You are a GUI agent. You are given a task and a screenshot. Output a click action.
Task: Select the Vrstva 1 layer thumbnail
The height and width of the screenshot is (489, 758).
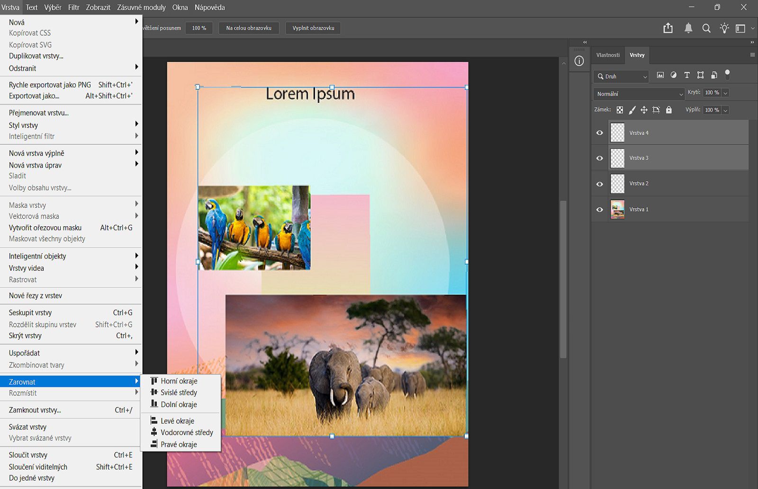[617, 209]
